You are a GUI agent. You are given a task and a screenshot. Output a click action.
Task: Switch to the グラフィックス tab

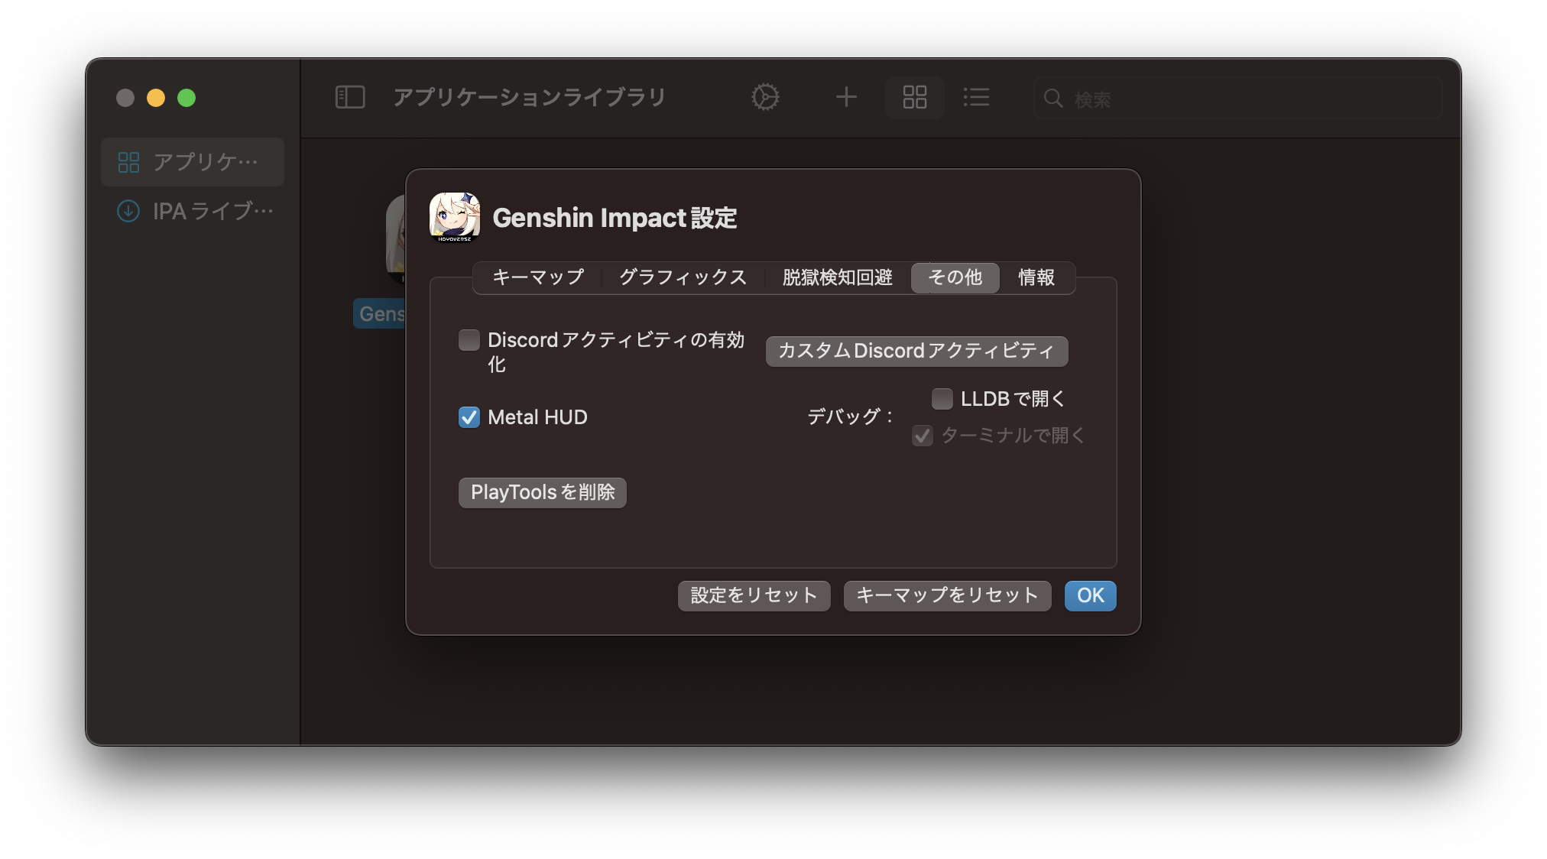[683, 277]
